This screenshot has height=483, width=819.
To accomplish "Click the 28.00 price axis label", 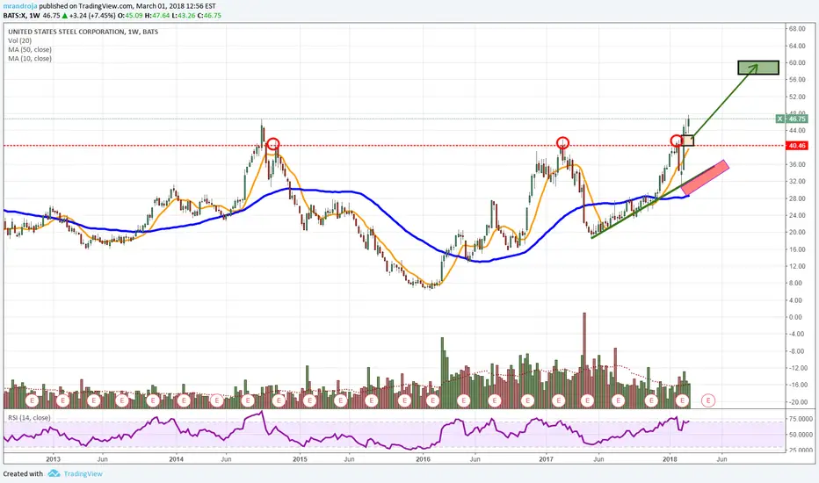I will click(797, 198).
